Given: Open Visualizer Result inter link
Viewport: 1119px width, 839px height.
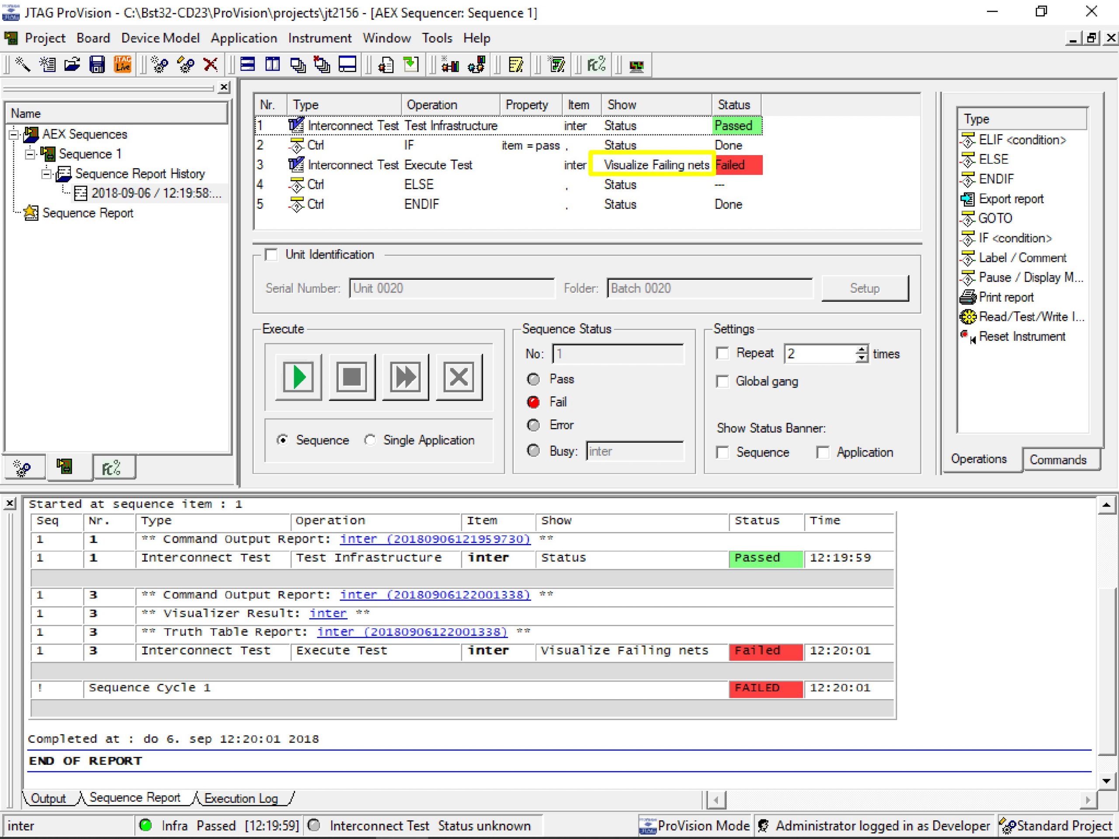Looking at the screenshot, I should click(x=328, y=614).
